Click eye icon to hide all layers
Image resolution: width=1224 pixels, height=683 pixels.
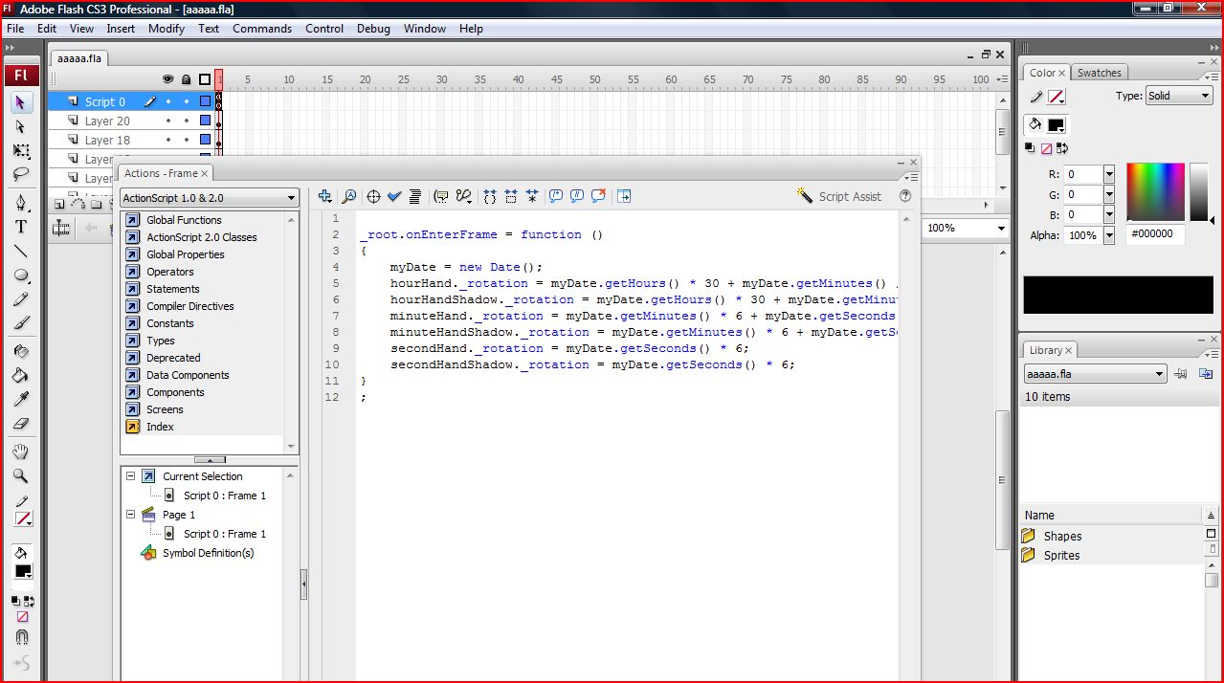coord(168,79)
